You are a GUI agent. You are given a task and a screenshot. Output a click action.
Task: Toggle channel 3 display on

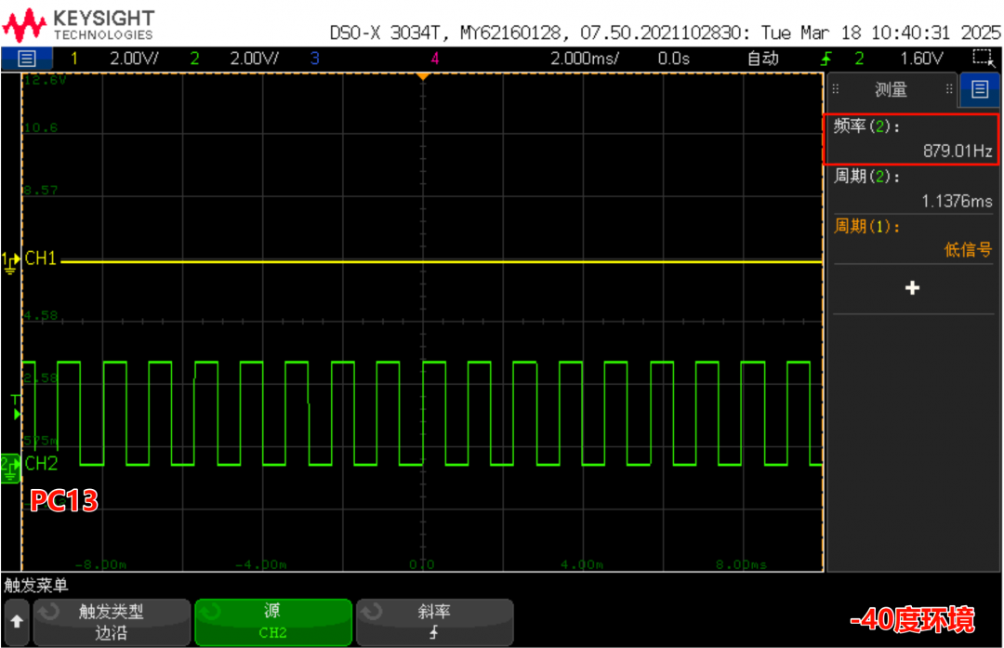(314, 59)
